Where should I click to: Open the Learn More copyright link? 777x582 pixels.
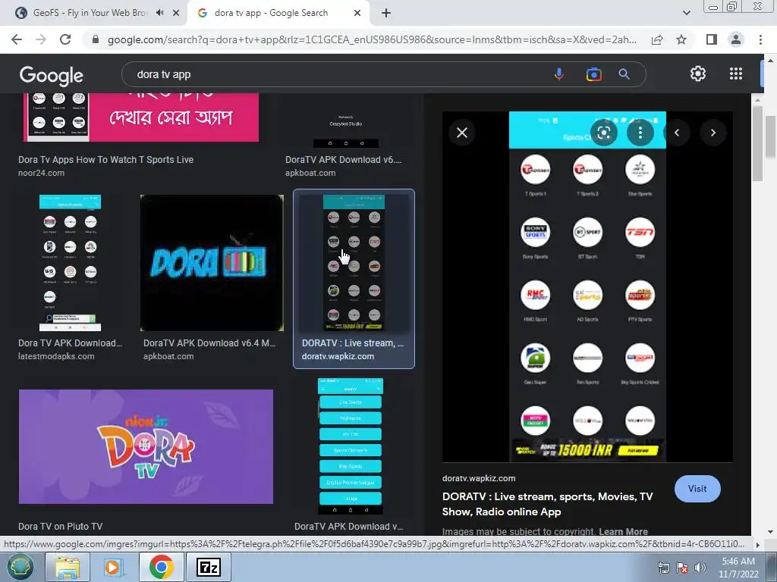623,531
